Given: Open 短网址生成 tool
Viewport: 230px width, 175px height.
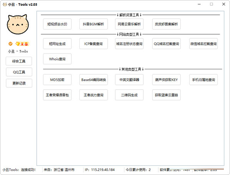Looking at the screenshot, I should [x=57, y=44].
